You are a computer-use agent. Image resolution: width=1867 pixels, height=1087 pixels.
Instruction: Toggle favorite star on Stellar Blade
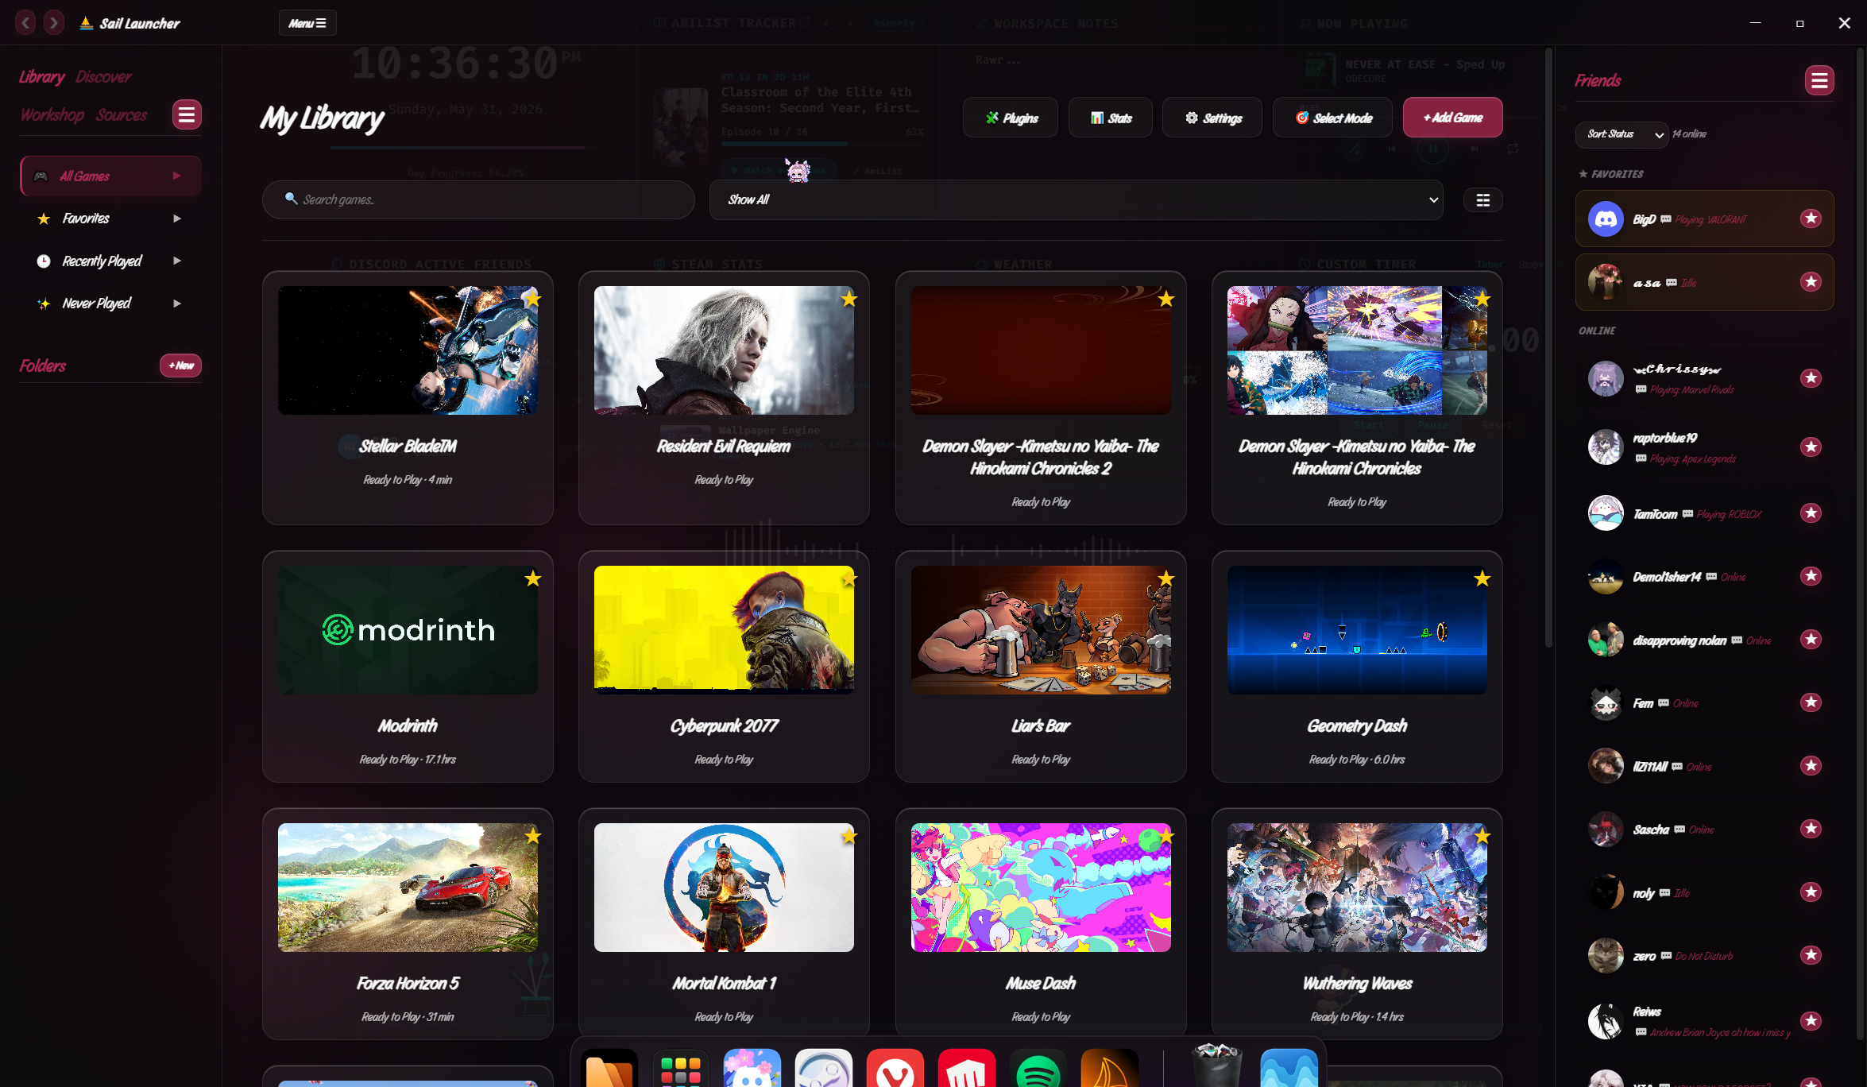tap(532, 300)
